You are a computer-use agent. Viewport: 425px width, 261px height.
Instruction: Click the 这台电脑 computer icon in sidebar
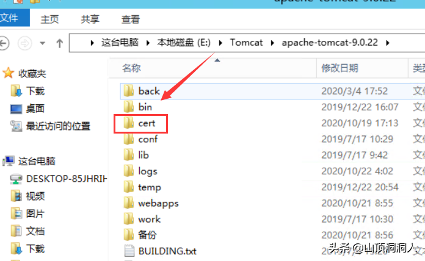[9, 161]
